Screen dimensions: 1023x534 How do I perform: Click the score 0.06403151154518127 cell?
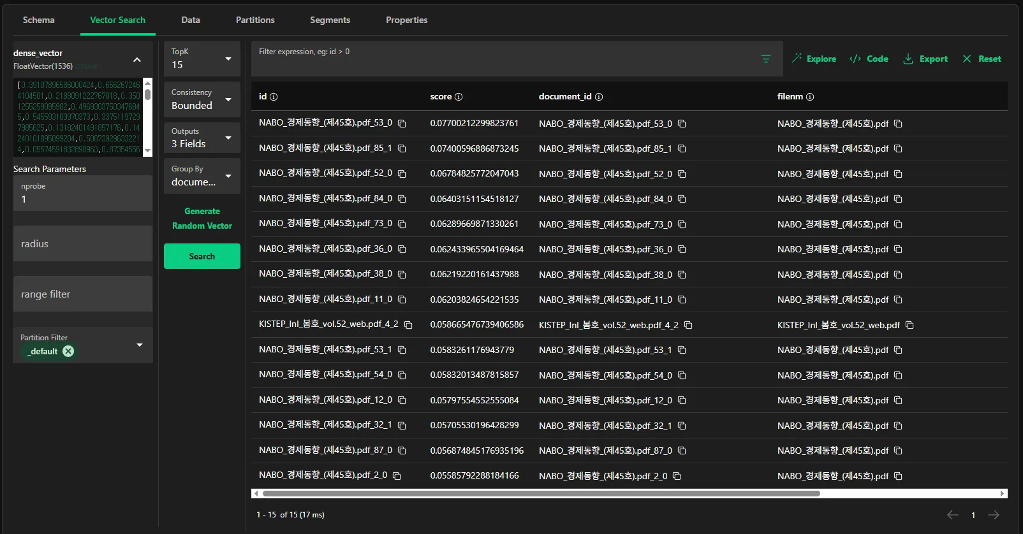475,199
